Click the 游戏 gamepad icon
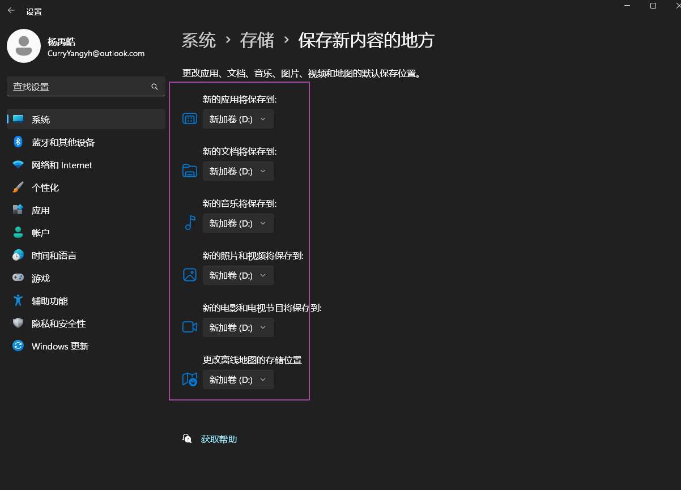681x490 pixels. 18,278
